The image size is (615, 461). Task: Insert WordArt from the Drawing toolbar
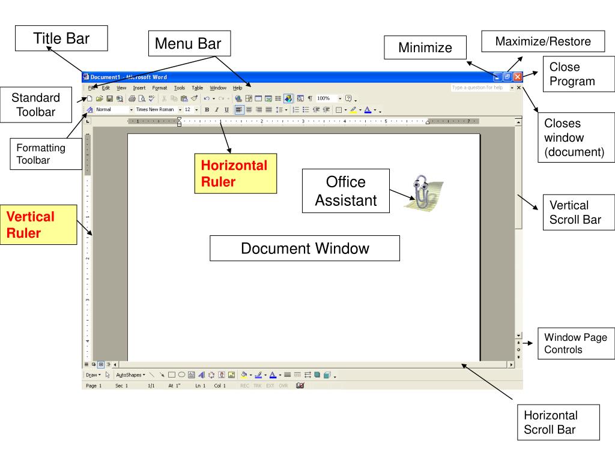[x=201, y=375]
